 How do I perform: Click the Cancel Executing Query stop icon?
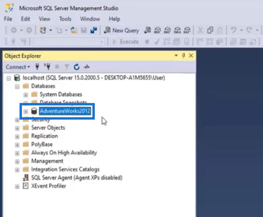147,41
